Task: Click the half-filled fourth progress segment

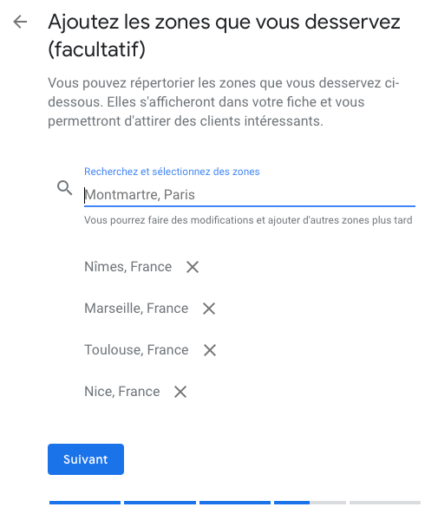Action: [x=310, y=503]
